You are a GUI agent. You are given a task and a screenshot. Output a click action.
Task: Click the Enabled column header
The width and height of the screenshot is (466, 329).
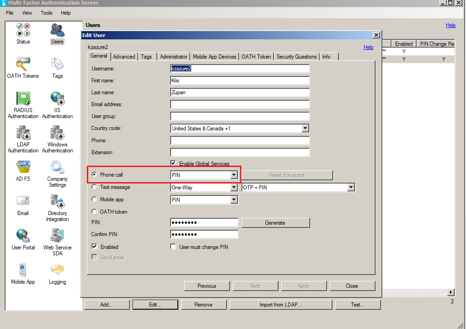pos(404,44)
